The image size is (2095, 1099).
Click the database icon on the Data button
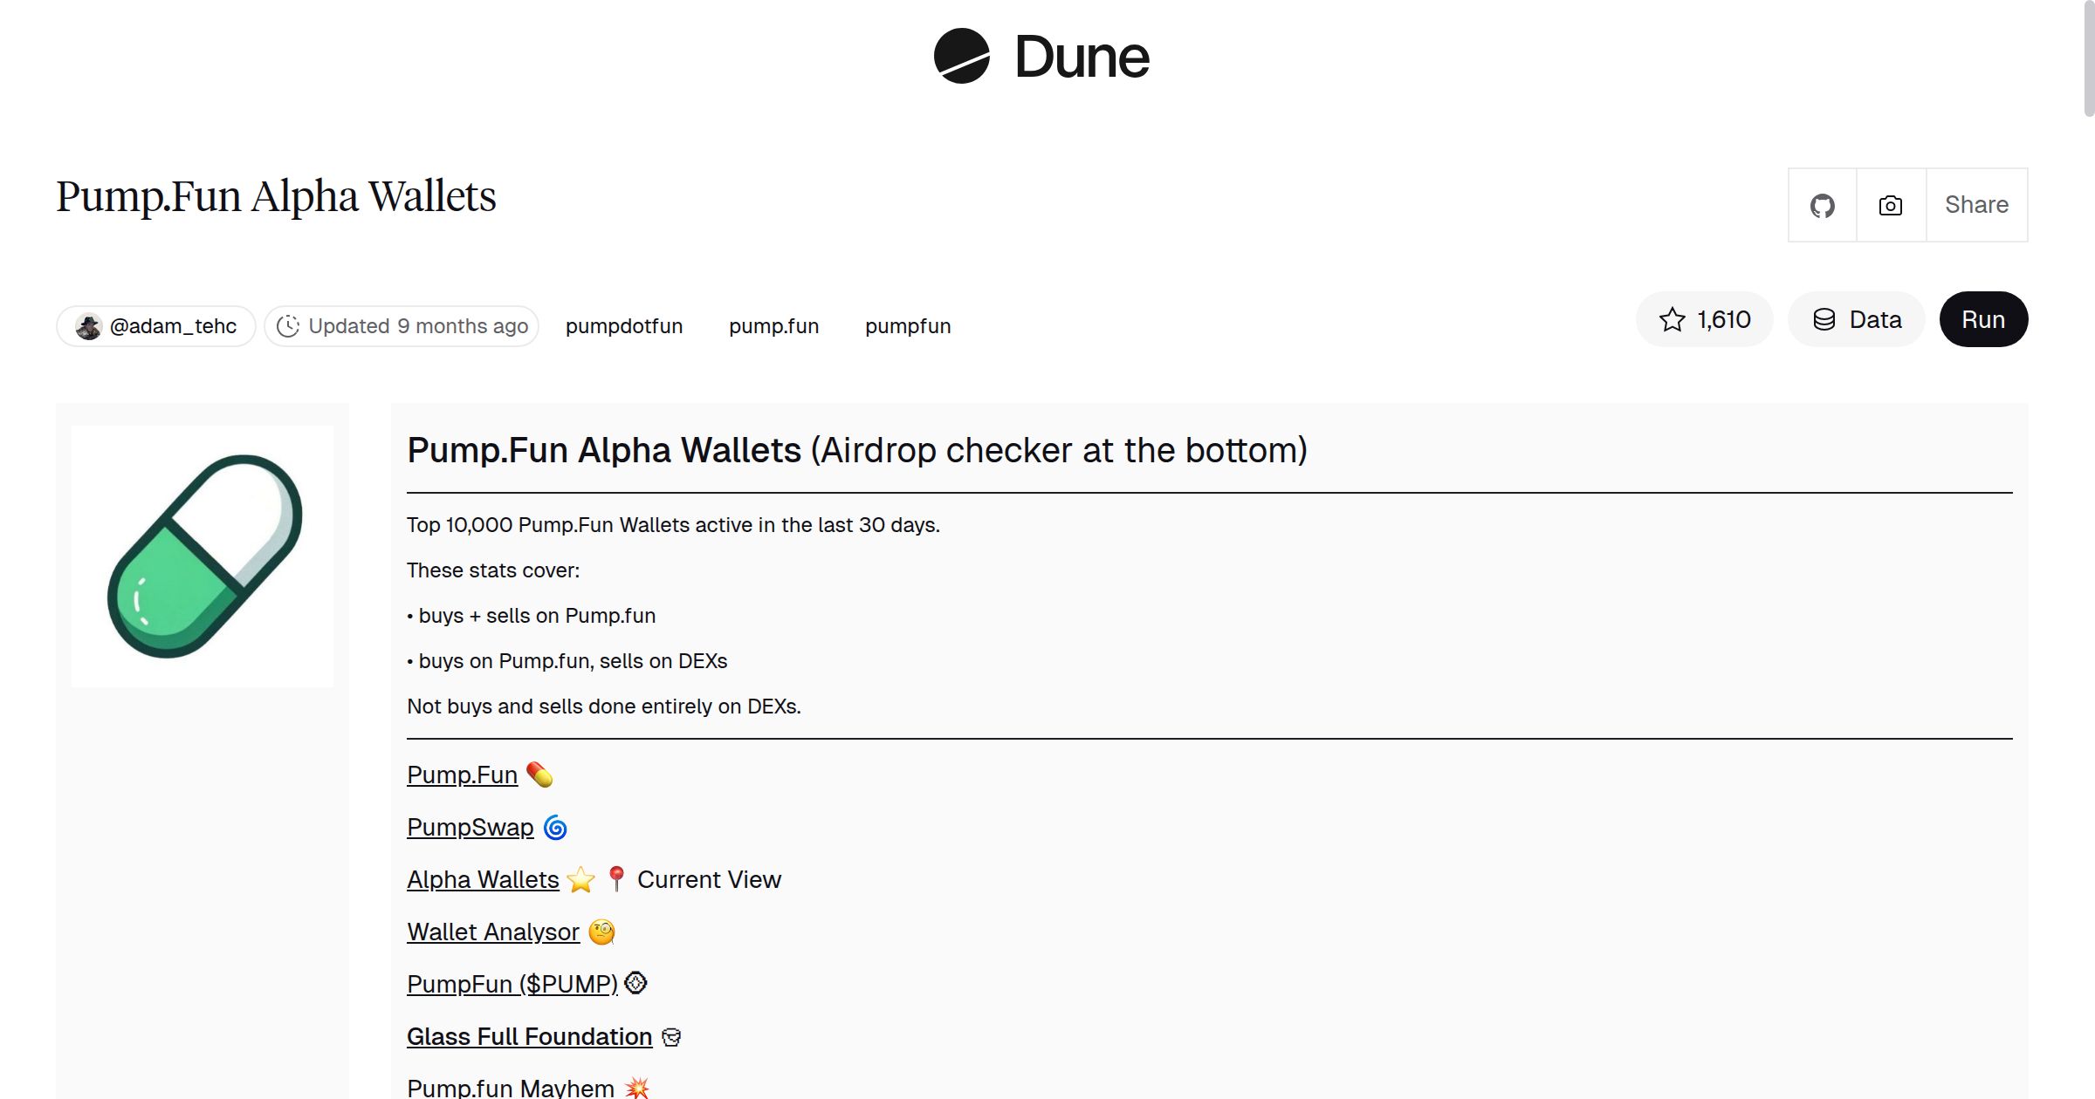(x=1826, y=319)
